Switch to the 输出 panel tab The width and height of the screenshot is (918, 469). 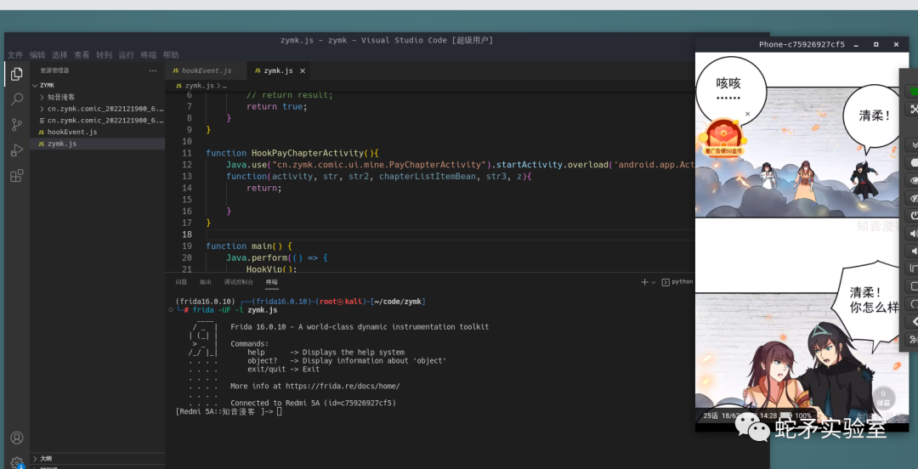206,282
